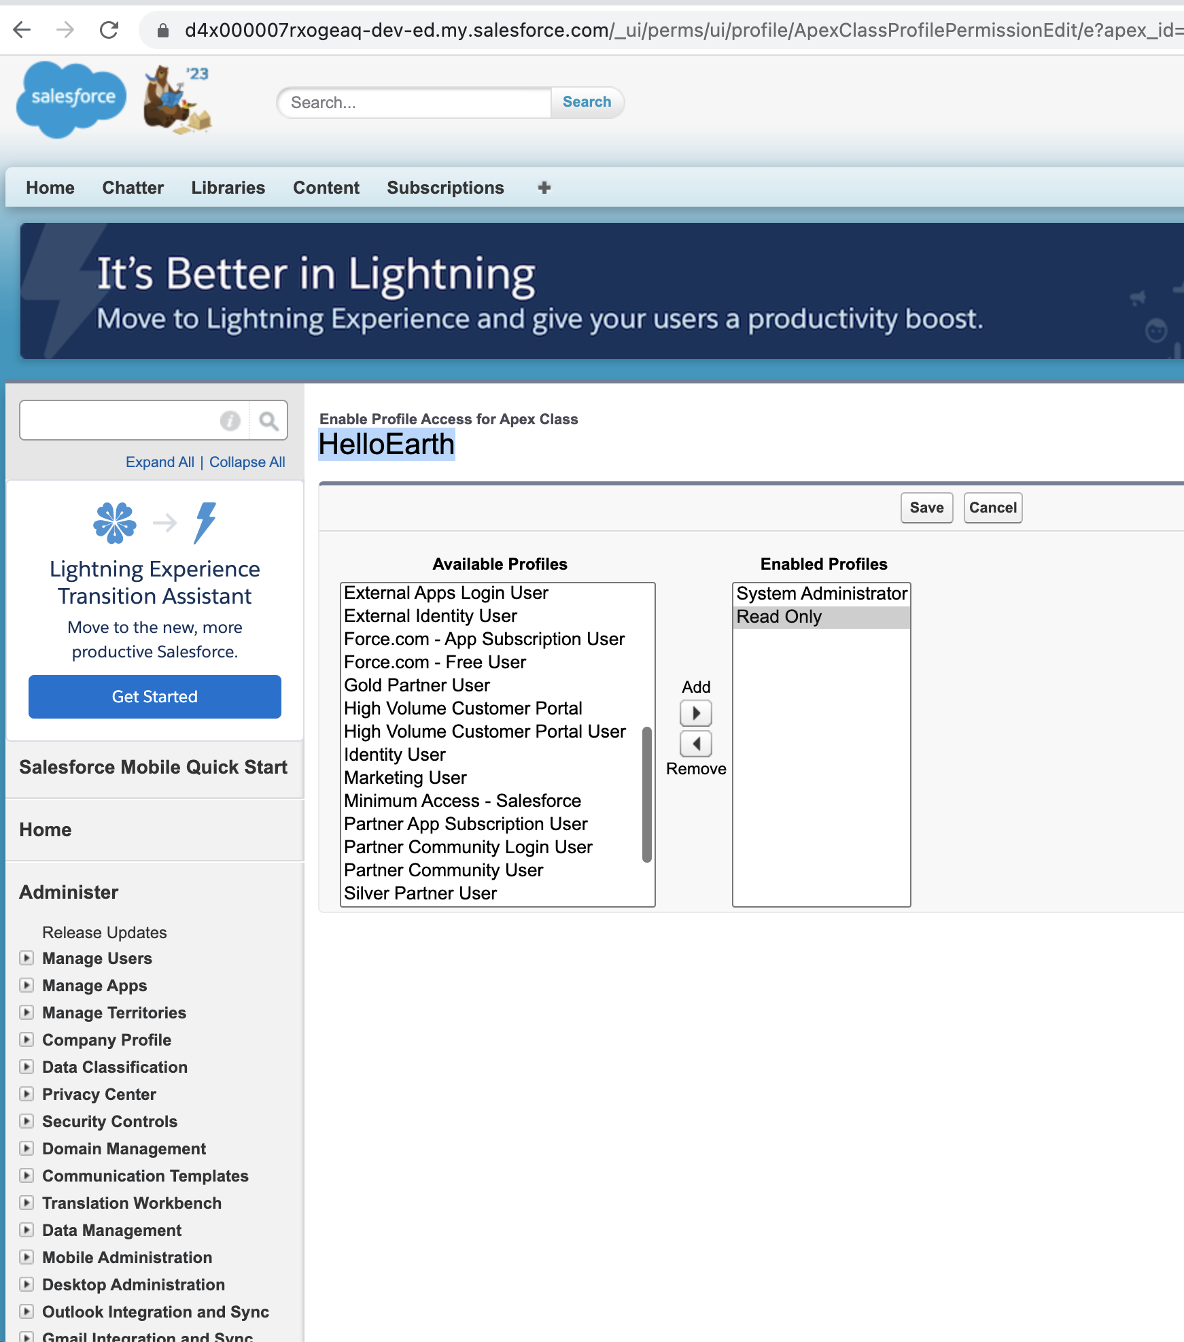
Task: Click the browser forward arrow
Action: [65, 30]
